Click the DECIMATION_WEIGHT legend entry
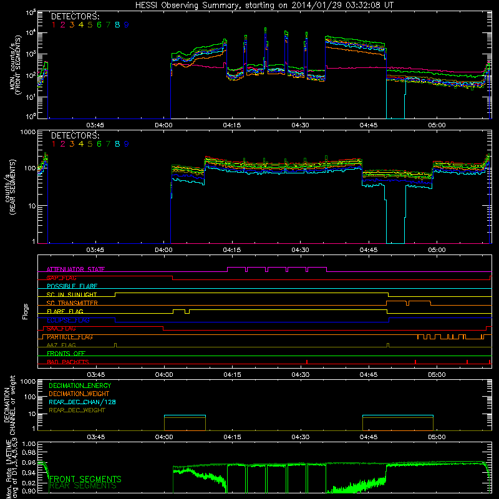This screenshot has width=499, height=499. 79,394
